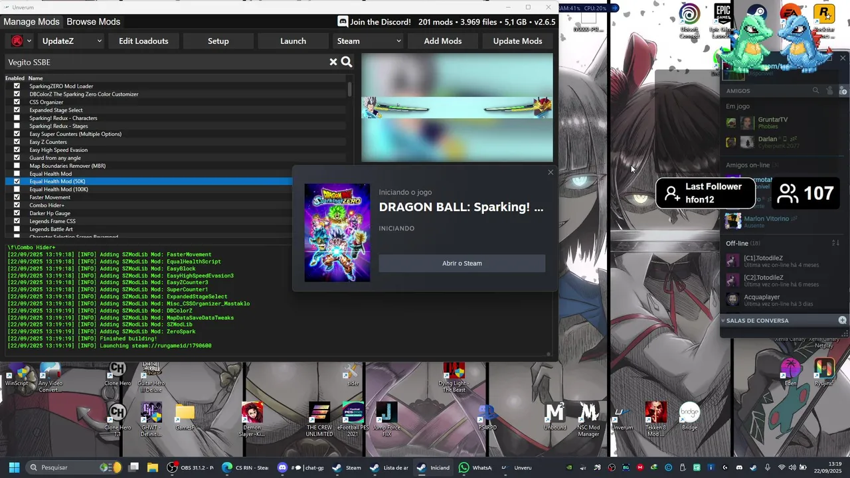Enable Equal Health Mod (100K)

[17, 189]
